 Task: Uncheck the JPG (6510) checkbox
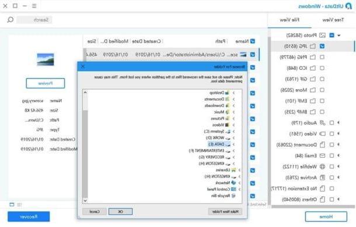click(322, 46)
